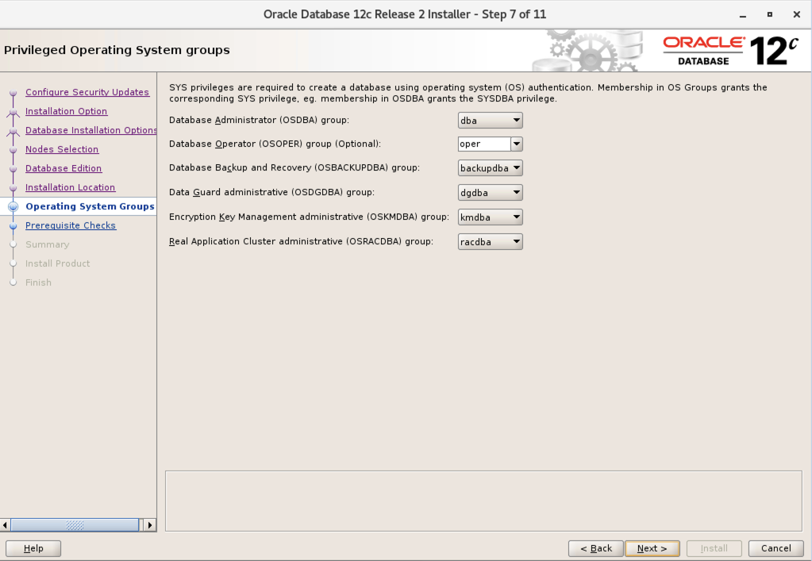Open the OSDGDBA dropdown showing dgdba
Screen dimensions: 812x561
pos(490,193)
